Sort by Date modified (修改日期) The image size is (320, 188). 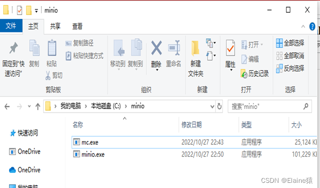[191, 125]
